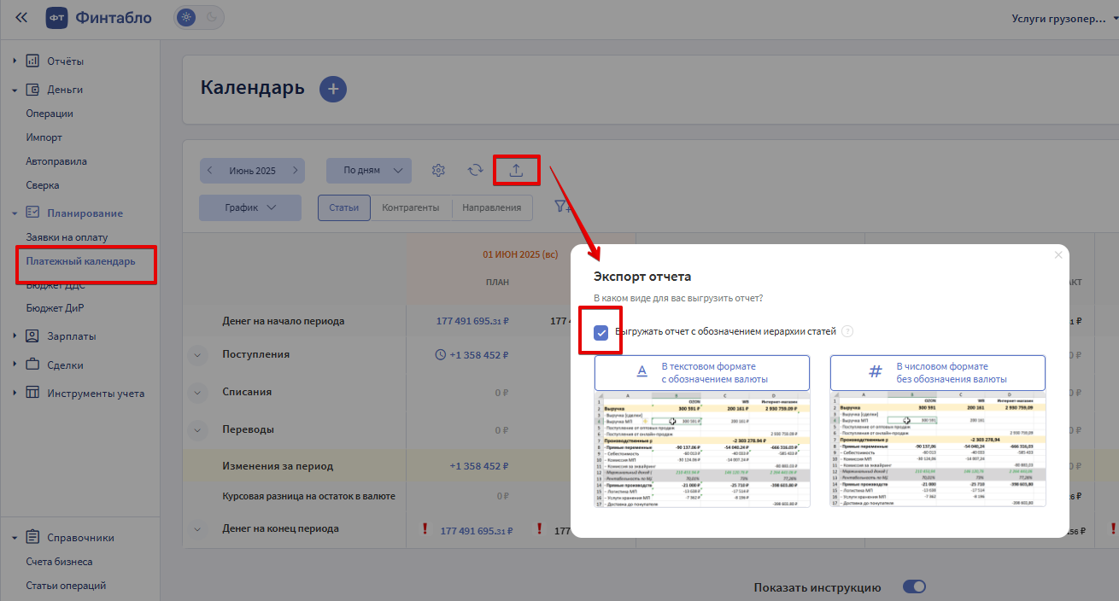Select the Контрагенты tab

point(411,207)
